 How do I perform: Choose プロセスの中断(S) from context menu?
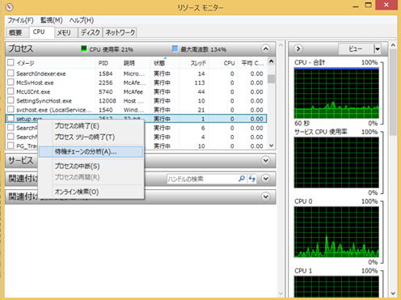tap(91, 166)
